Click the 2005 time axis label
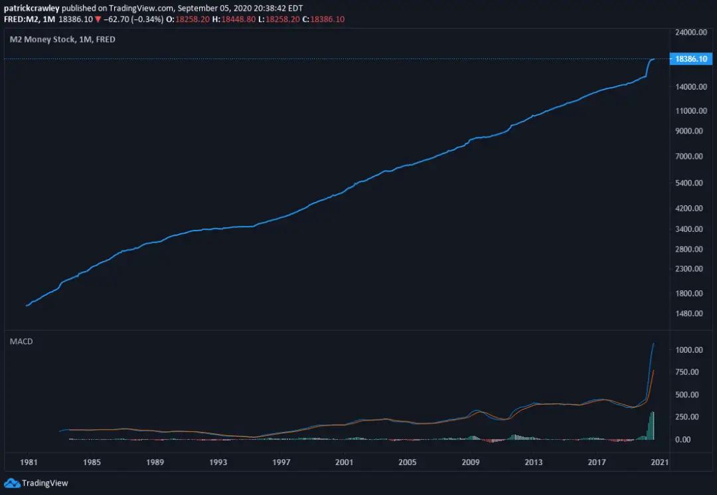The image size is (717, 495). [x=408, y=462]
